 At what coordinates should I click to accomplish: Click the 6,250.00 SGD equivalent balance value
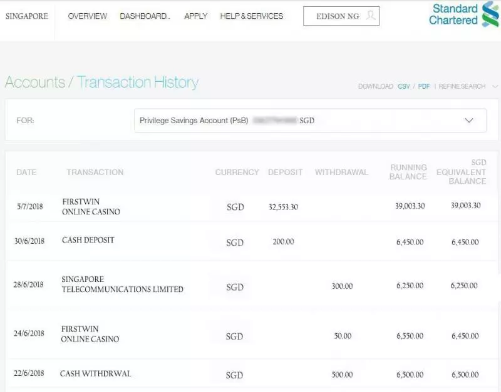tap(464, 286)
